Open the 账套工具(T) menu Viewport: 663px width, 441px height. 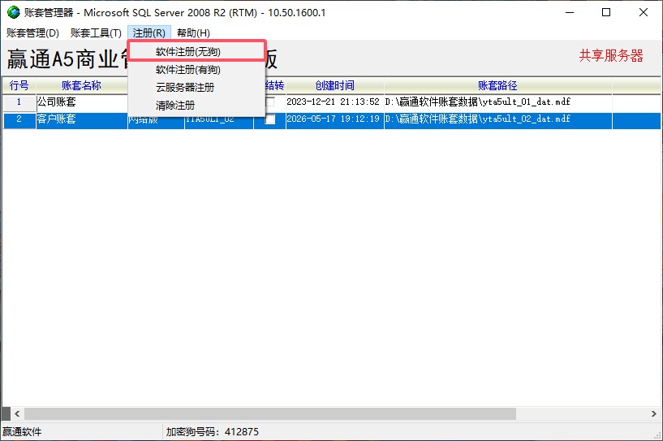tap(96, 33)
